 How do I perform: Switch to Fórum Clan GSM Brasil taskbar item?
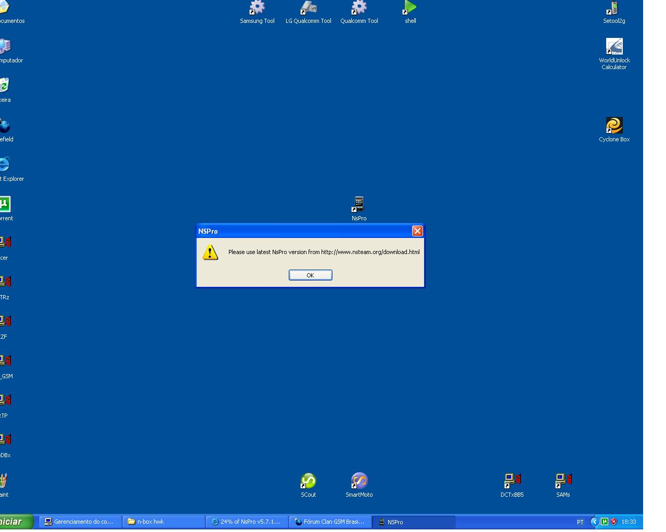[330, 522]
